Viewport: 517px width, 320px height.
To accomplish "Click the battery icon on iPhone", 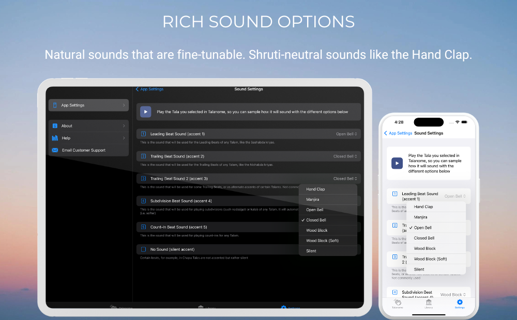I will (x=464, y=122).
